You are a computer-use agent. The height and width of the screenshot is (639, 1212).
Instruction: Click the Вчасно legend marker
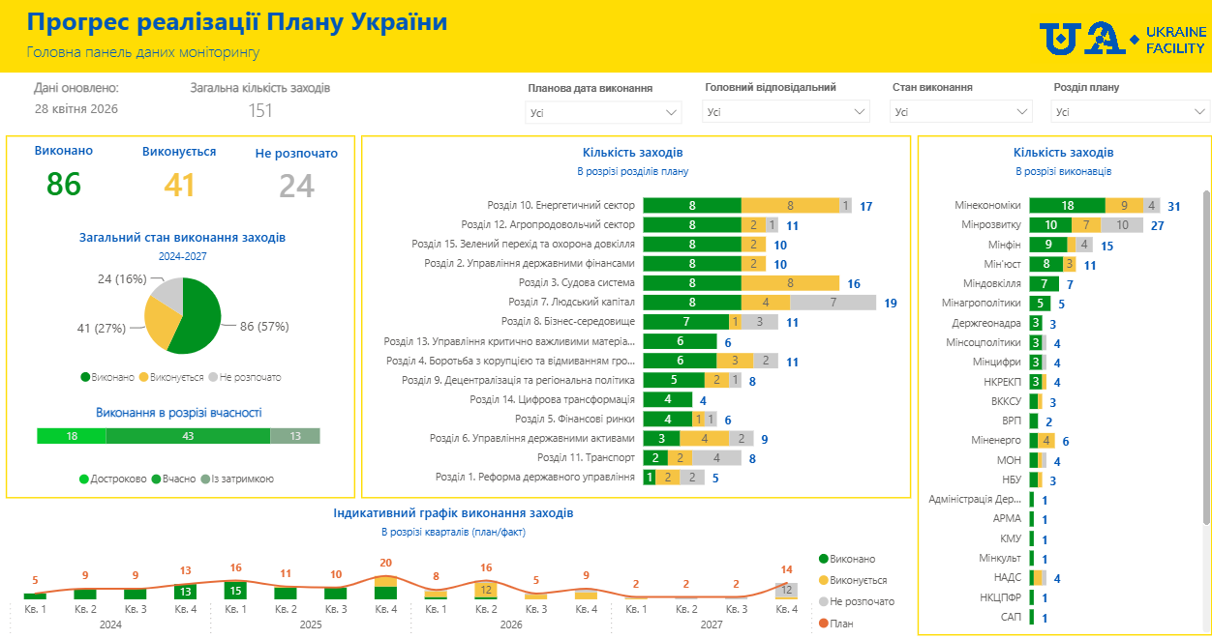point(157,479)
